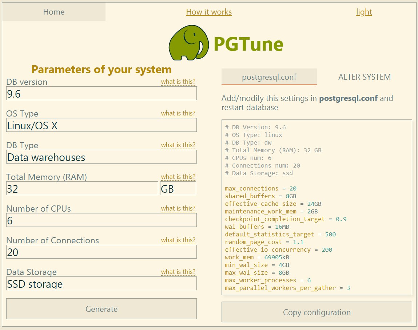The height and width of the screenshot is (330, 418).
Task: Select the postgresql.conf tab
Action: [269, 77]
